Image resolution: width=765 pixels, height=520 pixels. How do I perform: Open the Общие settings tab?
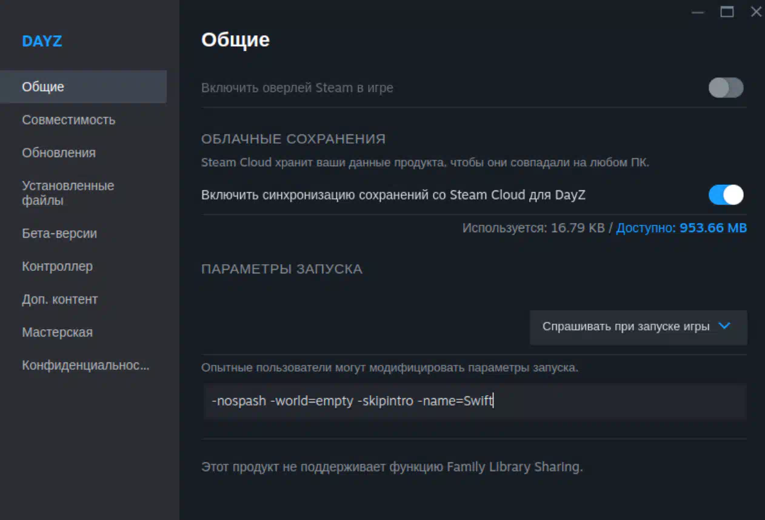83,87
